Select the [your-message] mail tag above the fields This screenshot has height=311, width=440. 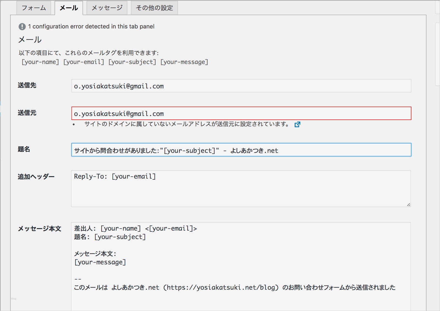(x=184, y=62)
